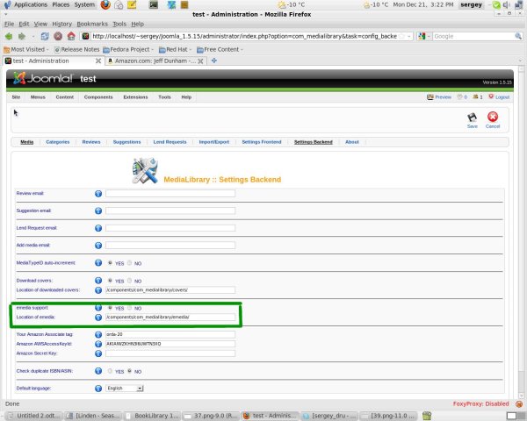Click info icon for Amazon AWSAccessKeyId
Image resolution: width=527 pixels, height=421 pixels.
[98, 344]
